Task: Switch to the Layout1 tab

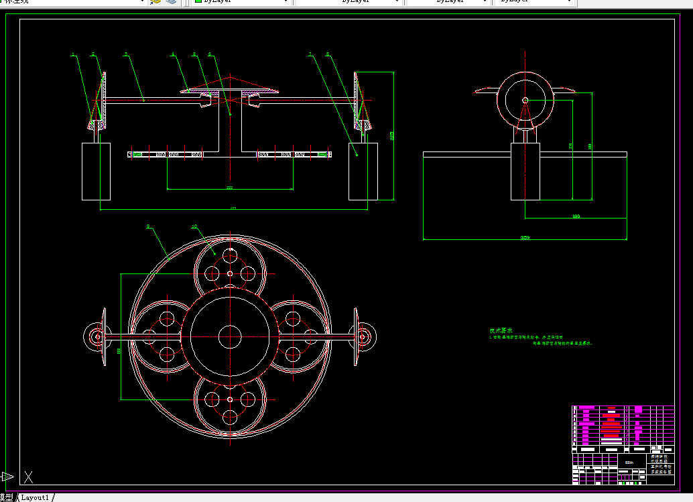Action: coord(35,497)
